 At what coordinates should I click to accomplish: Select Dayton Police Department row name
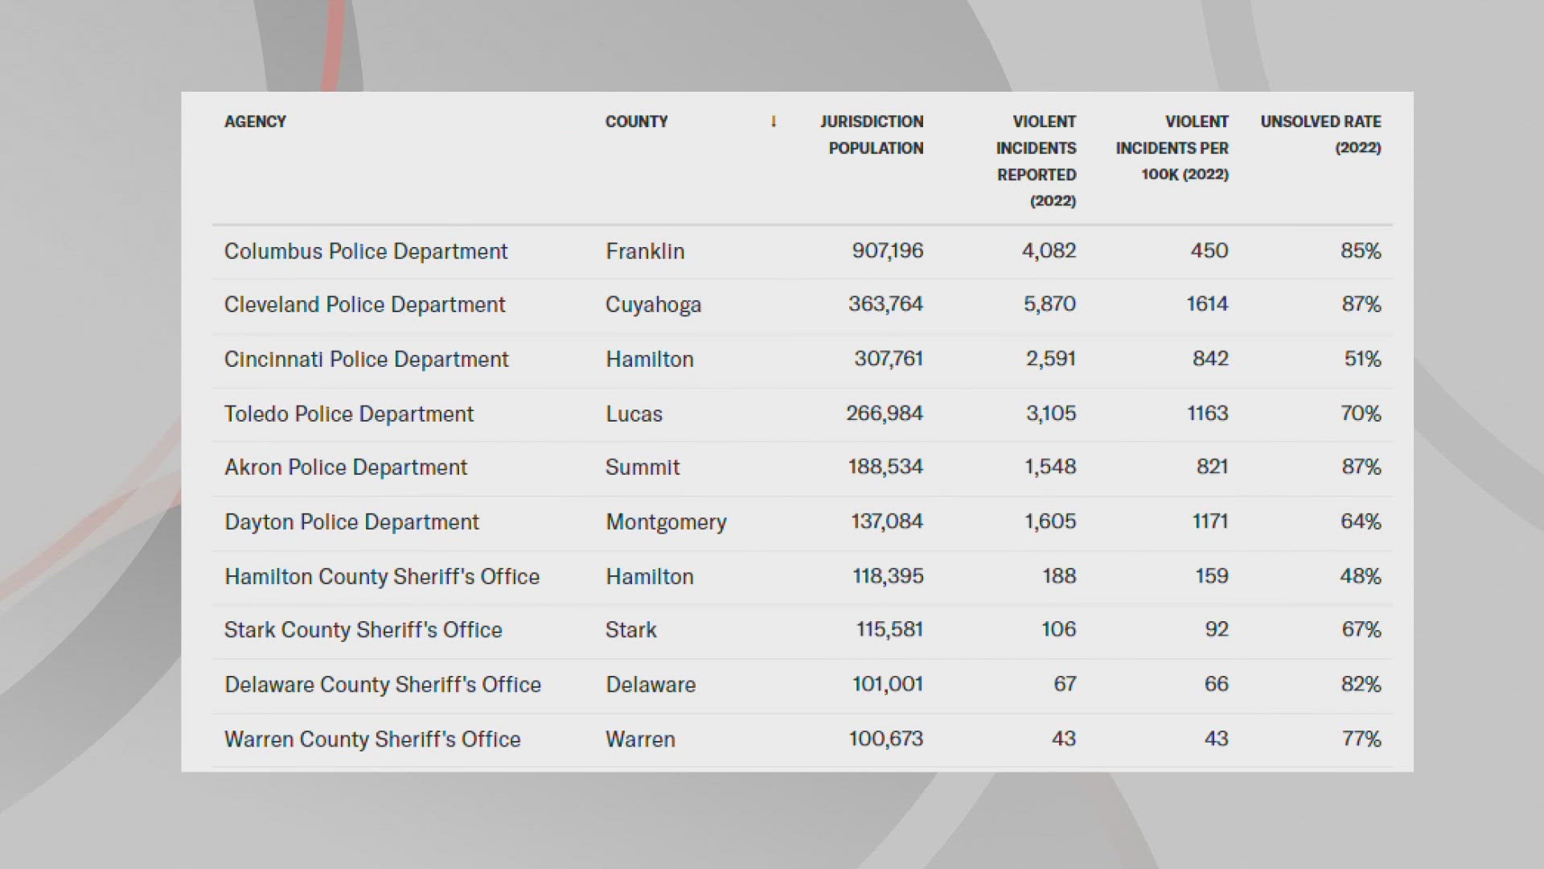351,522
